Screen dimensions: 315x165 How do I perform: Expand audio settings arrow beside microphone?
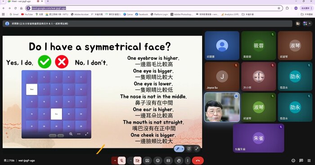click(115, 161)
